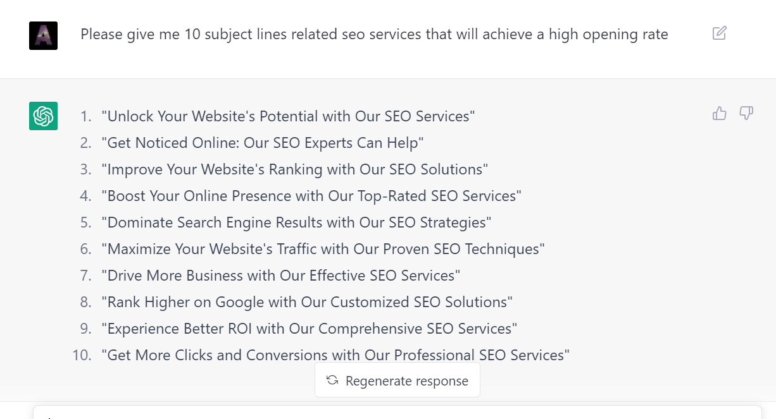Viewport: 776px width, 419px height.
Task: Click the edit message pencil icon
Action: click(x=719, y=33)
